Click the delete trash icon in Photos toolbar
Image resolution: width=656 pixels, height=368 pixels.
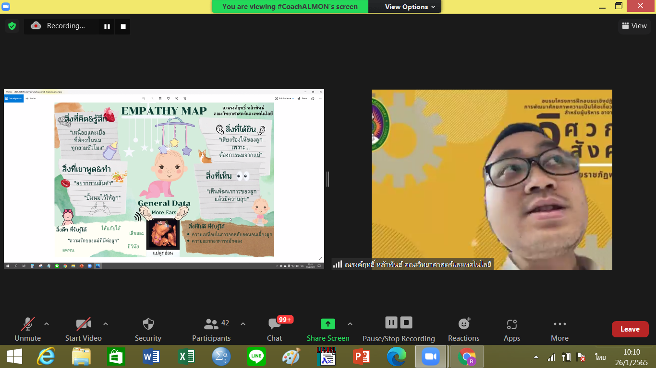coord(160,98)
